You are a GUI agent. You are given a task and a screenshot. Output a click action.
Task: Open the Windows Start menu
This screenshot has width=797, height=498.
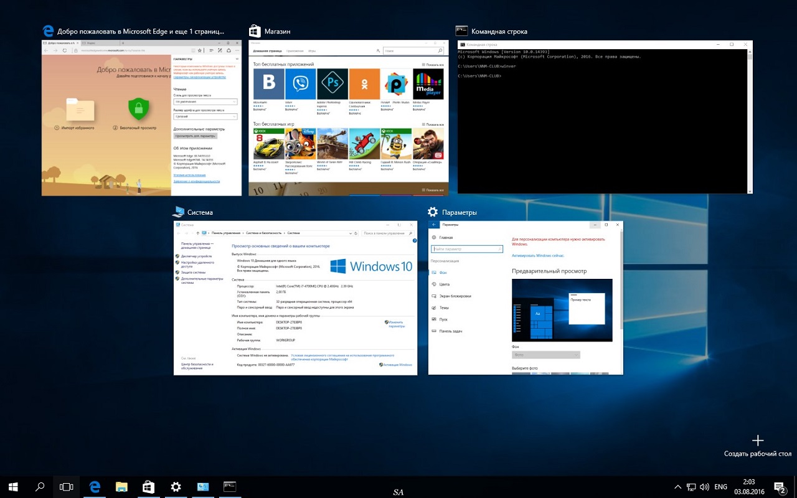(x=13, y=487)
